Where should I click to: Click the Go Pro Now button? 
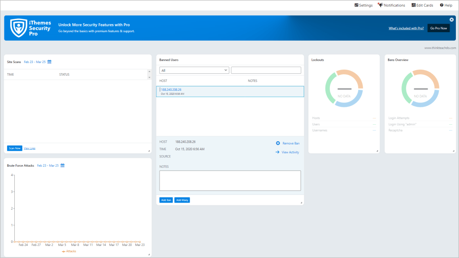(438, 28)
